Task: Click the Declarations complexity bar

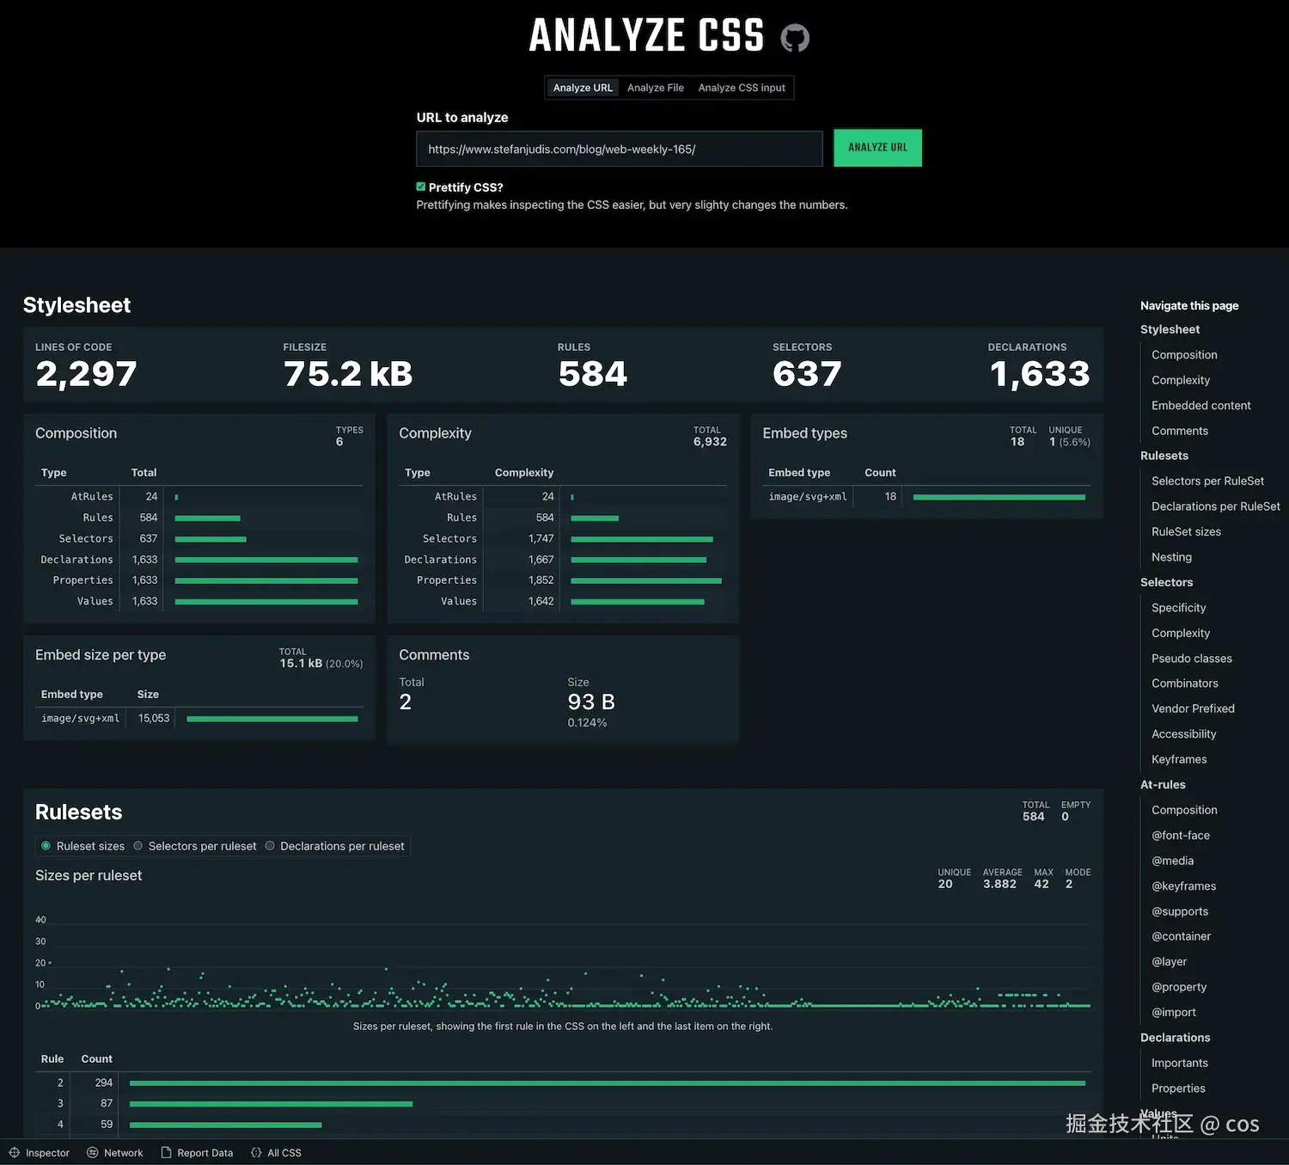Action: tap(639, 559)
